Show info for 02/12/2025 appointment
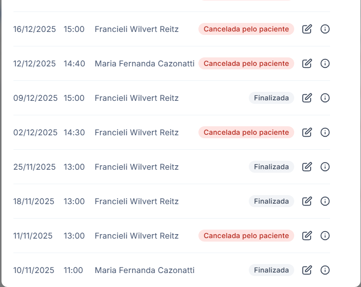The image size is (361, 287). (x=325, y=132)
